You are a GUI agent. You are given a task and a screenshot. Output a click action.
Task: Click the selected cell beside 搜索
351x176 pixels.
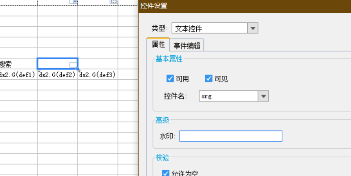click(58, 64)
